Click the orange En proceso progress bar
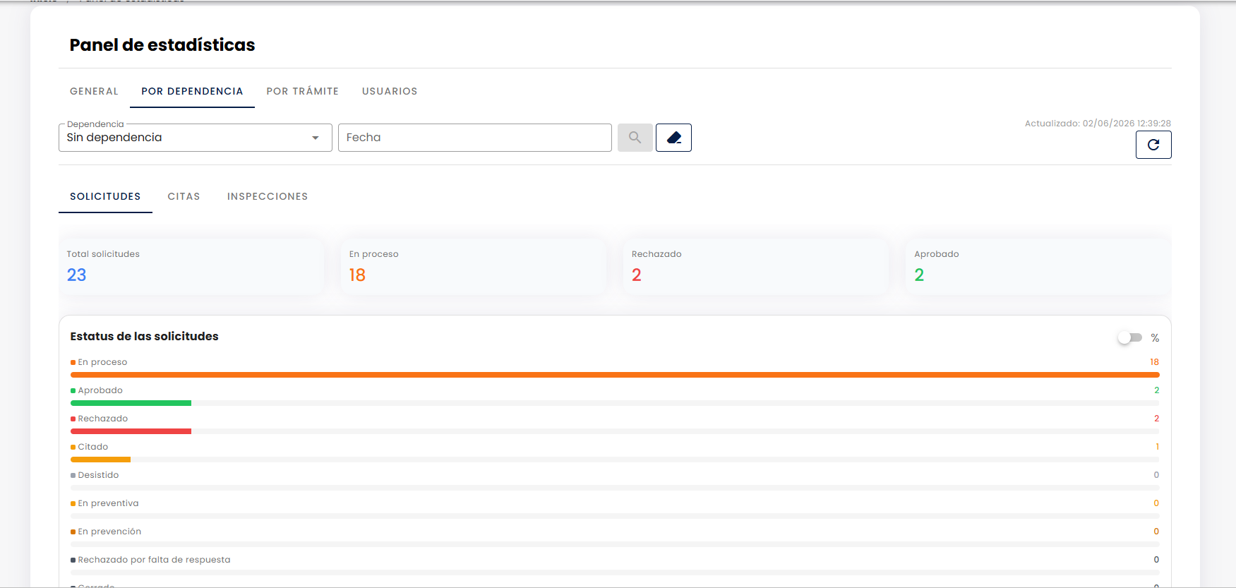 pyautogui.click(x=615, y=375)
